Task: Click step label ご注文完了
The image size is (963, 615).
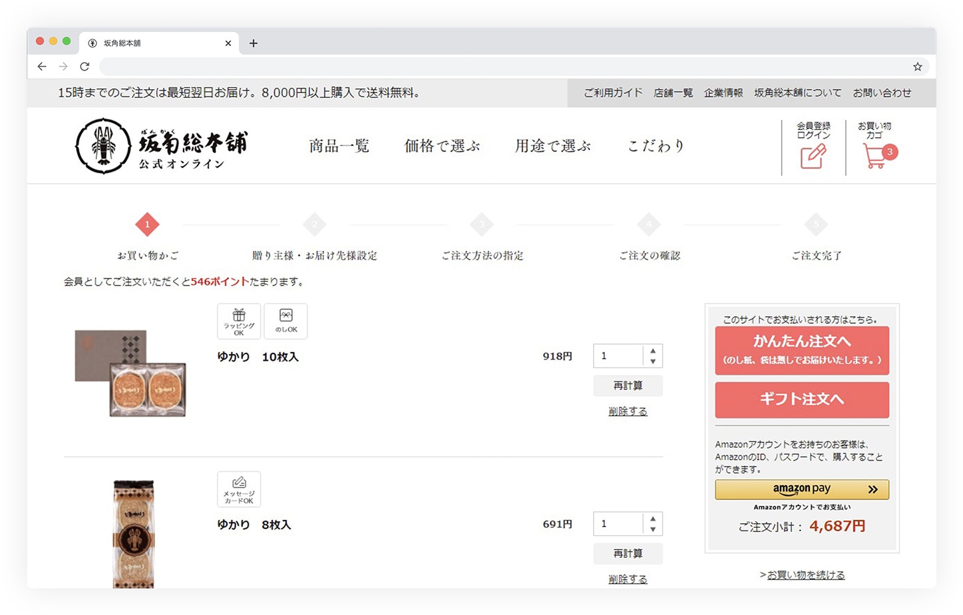Action: (817, 256)
